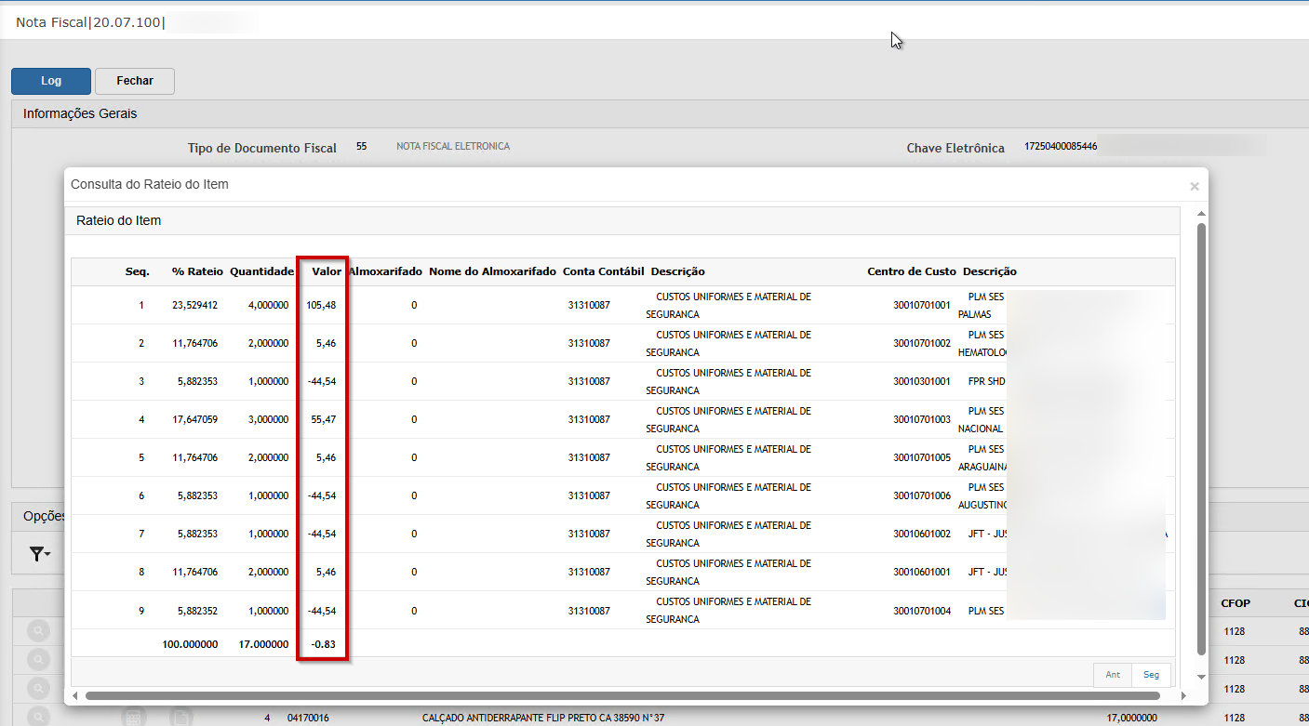This screenshot has height=726, width=1309.
Task: Click the Almoxarifado column header
Action: click(386, 271)
